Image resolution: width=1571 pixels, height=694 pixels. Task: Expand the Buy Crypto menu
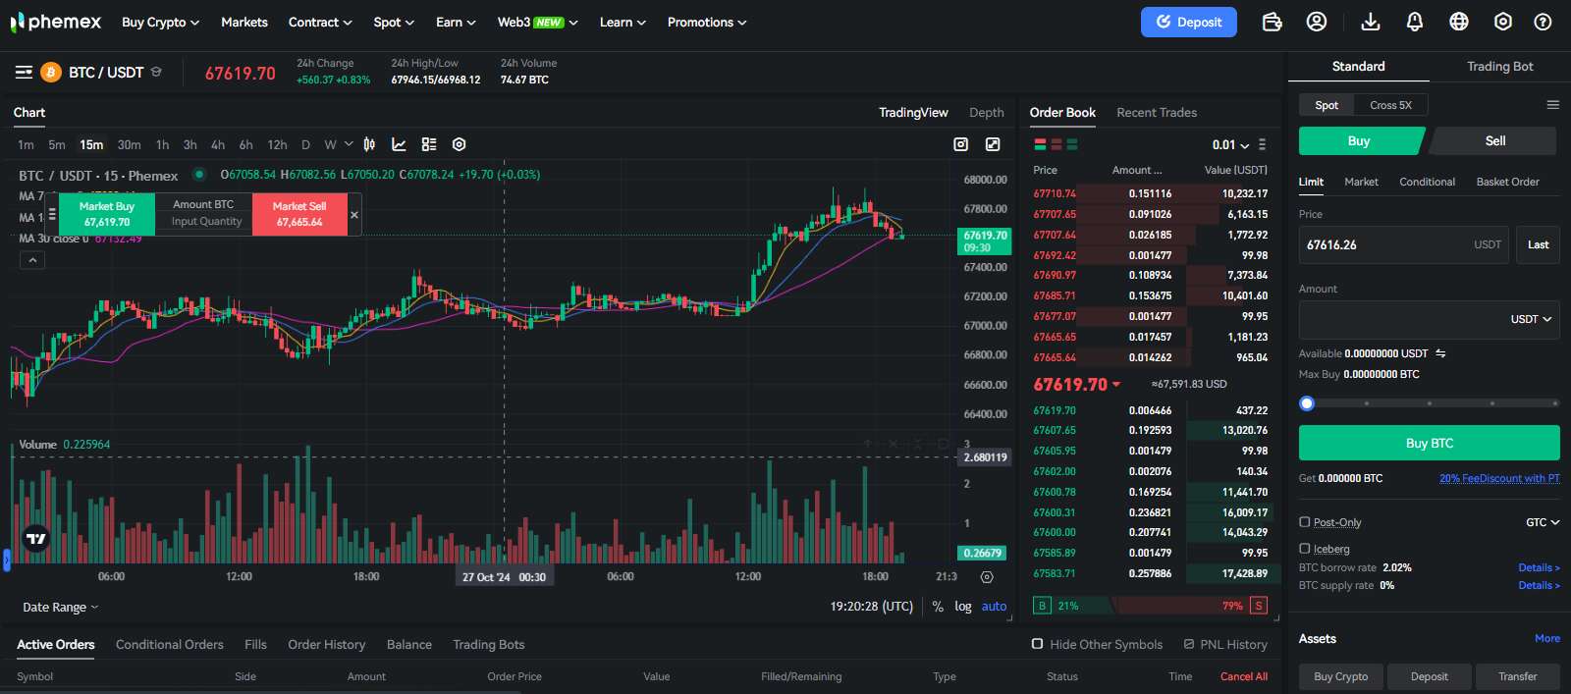point(160,22)
